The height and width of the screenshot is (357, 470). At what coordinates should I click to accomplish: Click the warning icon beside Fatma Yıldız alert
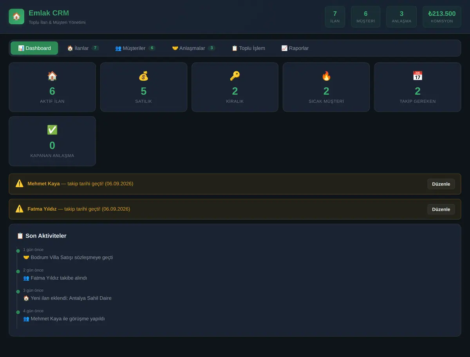point(20,209)
